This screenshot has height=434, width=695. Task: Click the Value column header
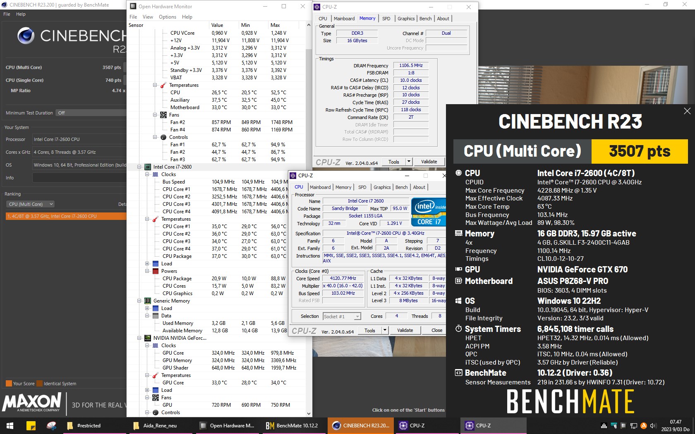(x=224, y=25)
